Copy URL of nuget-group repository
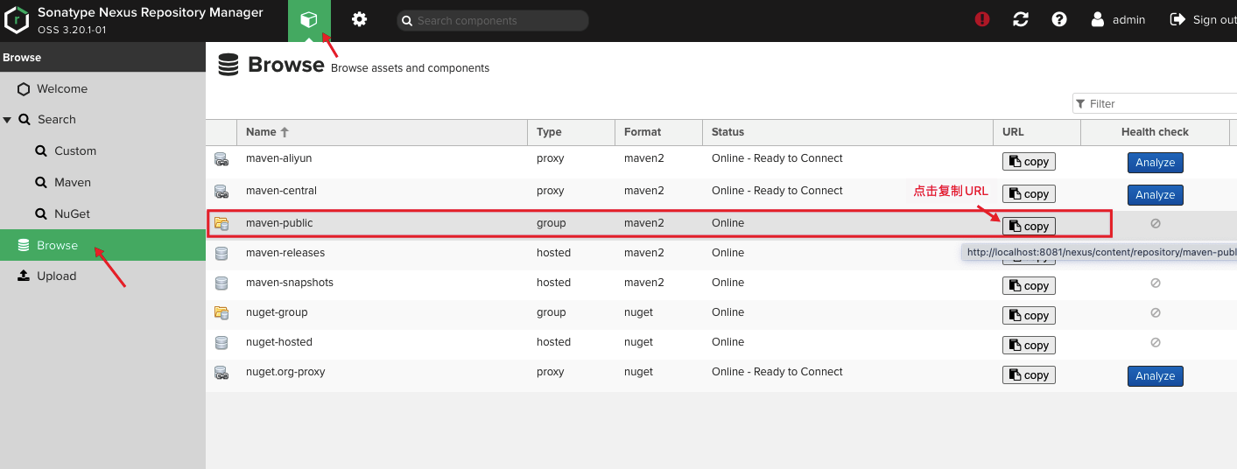Screen dimensions: 1237x469 point(1029,316)
